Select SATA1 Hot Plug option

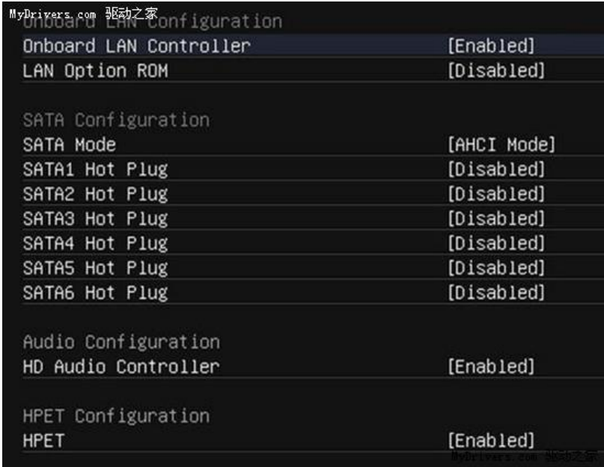pos(95,169)
